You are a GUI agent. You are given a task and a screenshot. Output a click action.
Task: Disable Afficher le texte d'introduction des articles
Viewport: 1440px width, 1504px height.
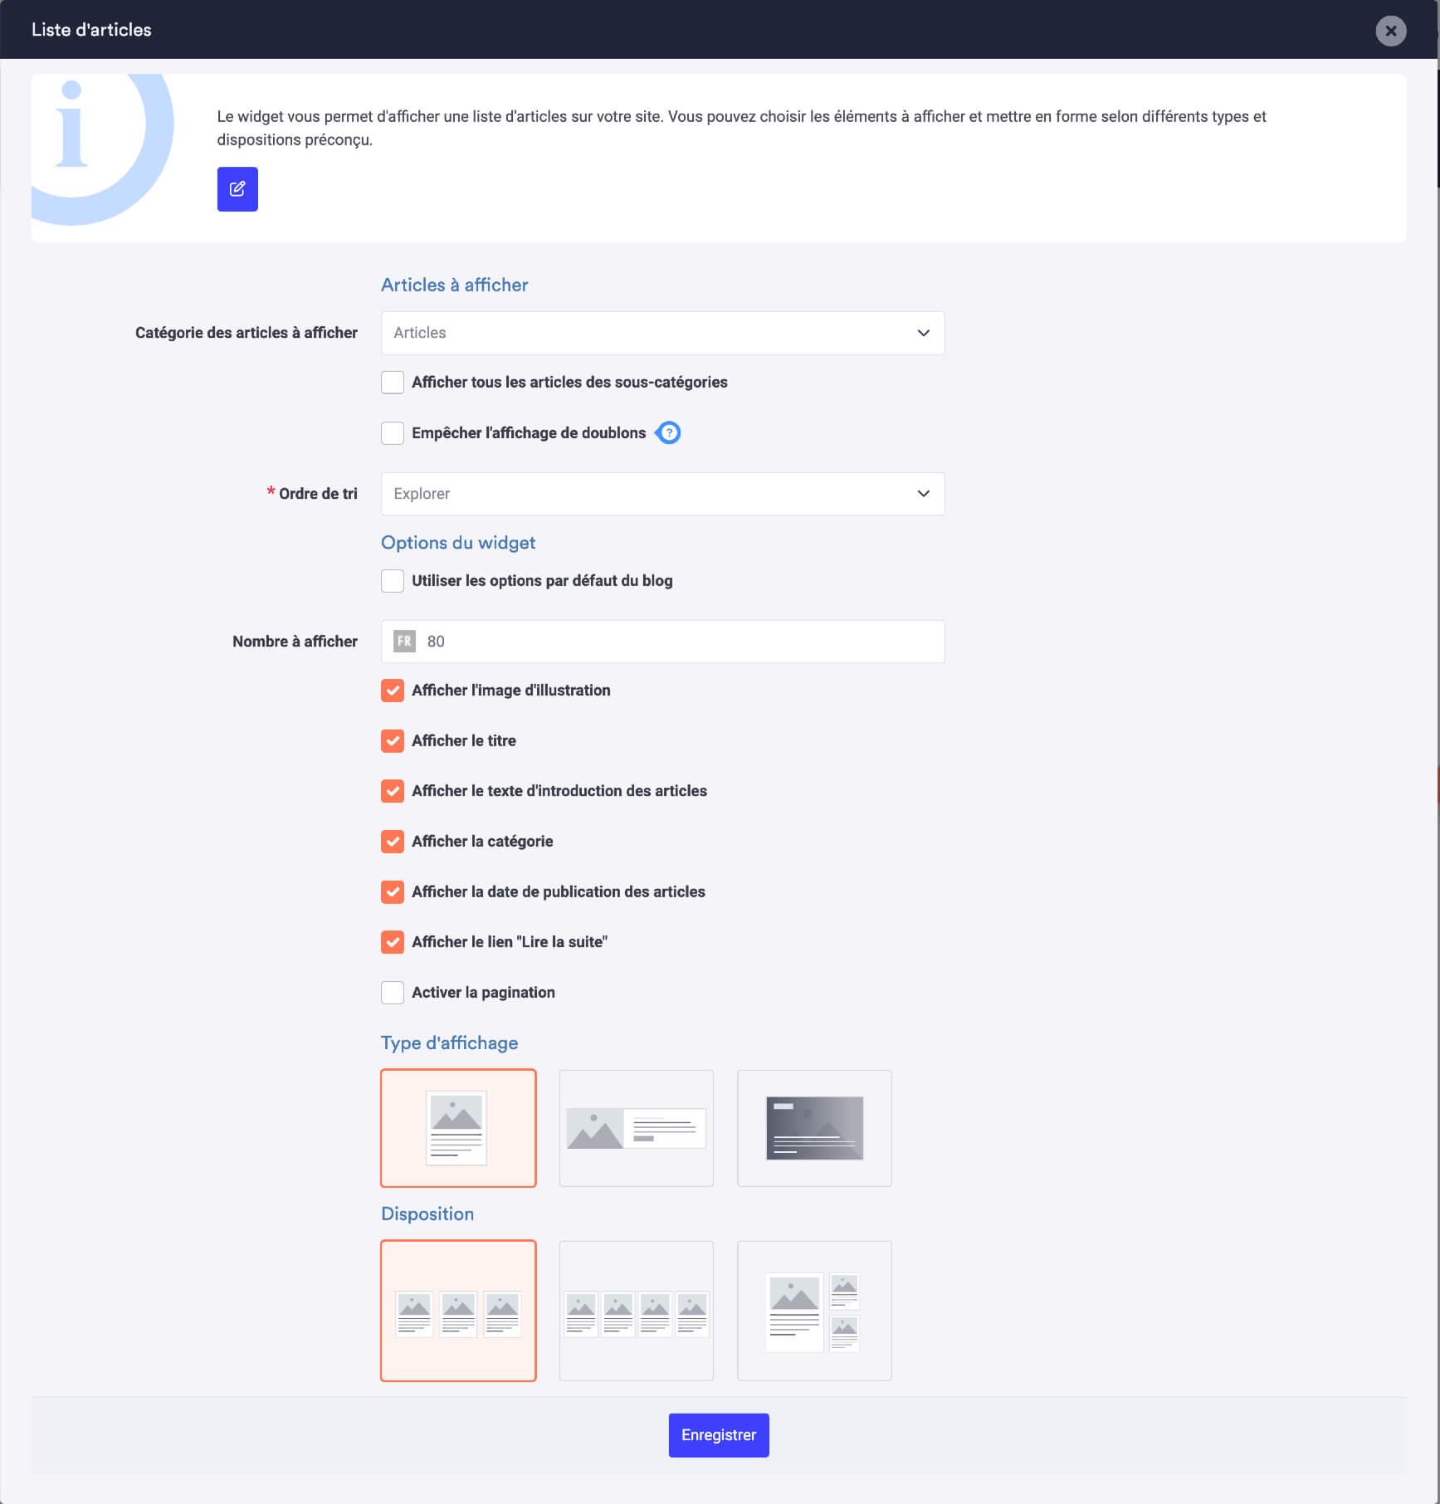pyautogui.click(x=393, y=791)
